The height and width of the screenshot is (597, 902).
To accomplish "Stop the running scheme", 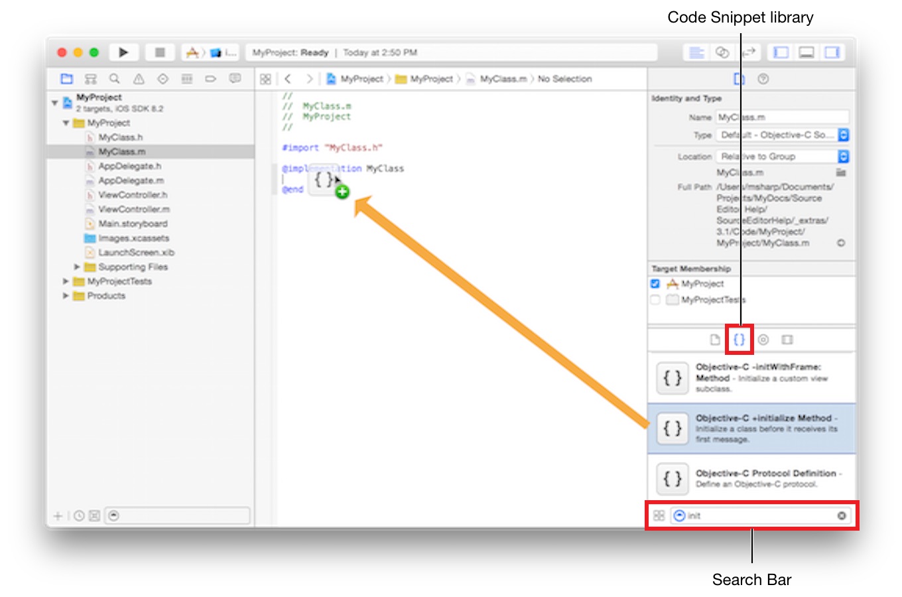I will coord(160,52).
